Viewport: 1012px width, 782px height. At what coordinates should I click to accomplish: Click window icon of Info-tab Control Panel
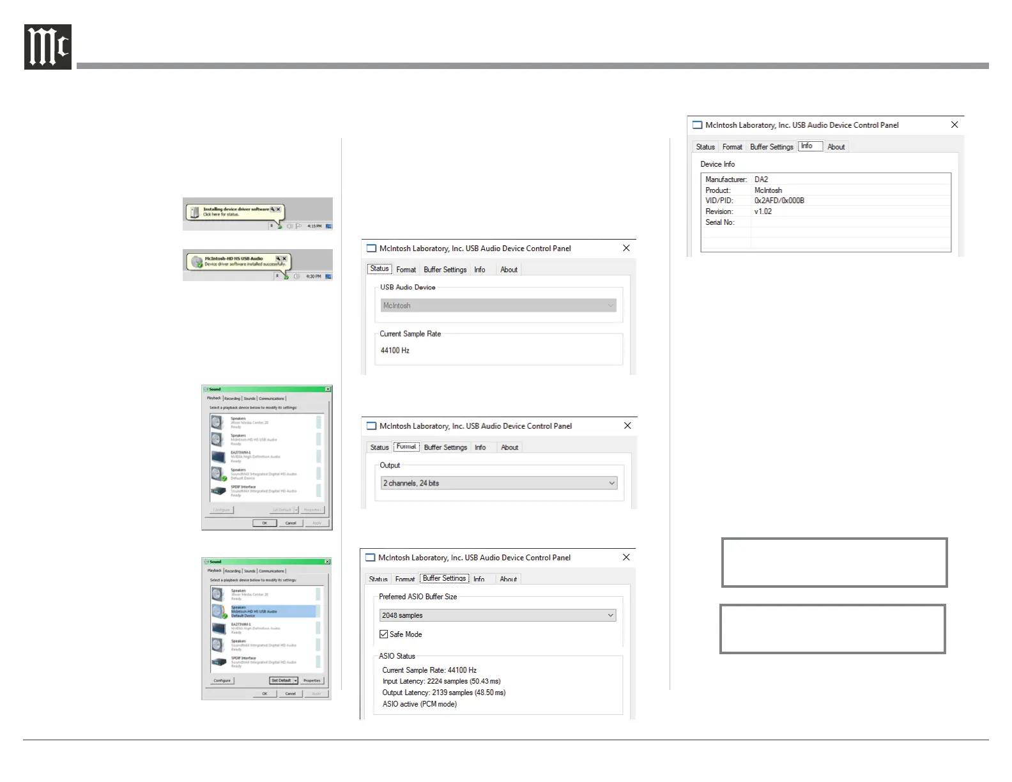pos(698,125)
